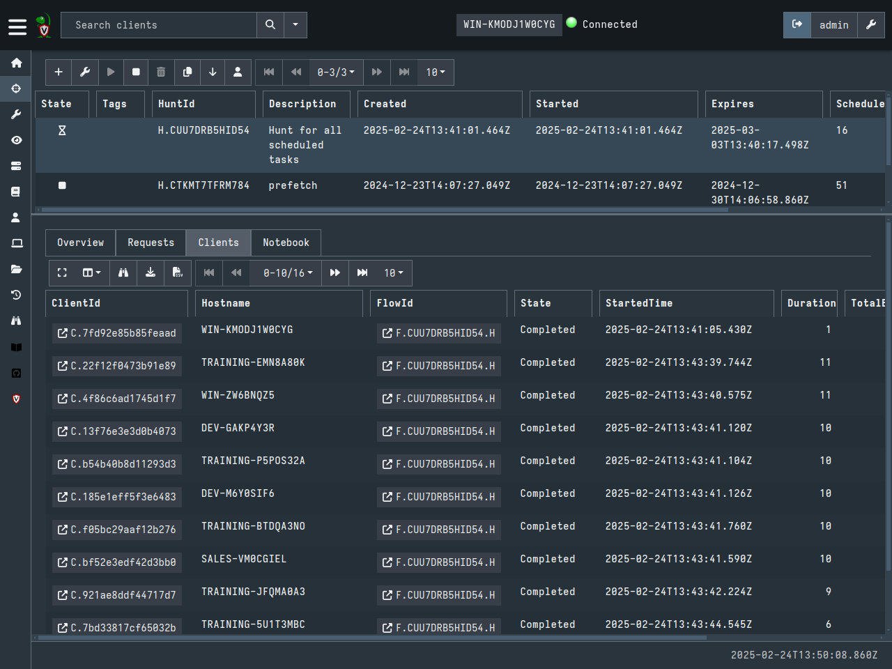892x669 pixels.
Task: Click the Copy hunt icon in toolbar
Action: (187, 72)
